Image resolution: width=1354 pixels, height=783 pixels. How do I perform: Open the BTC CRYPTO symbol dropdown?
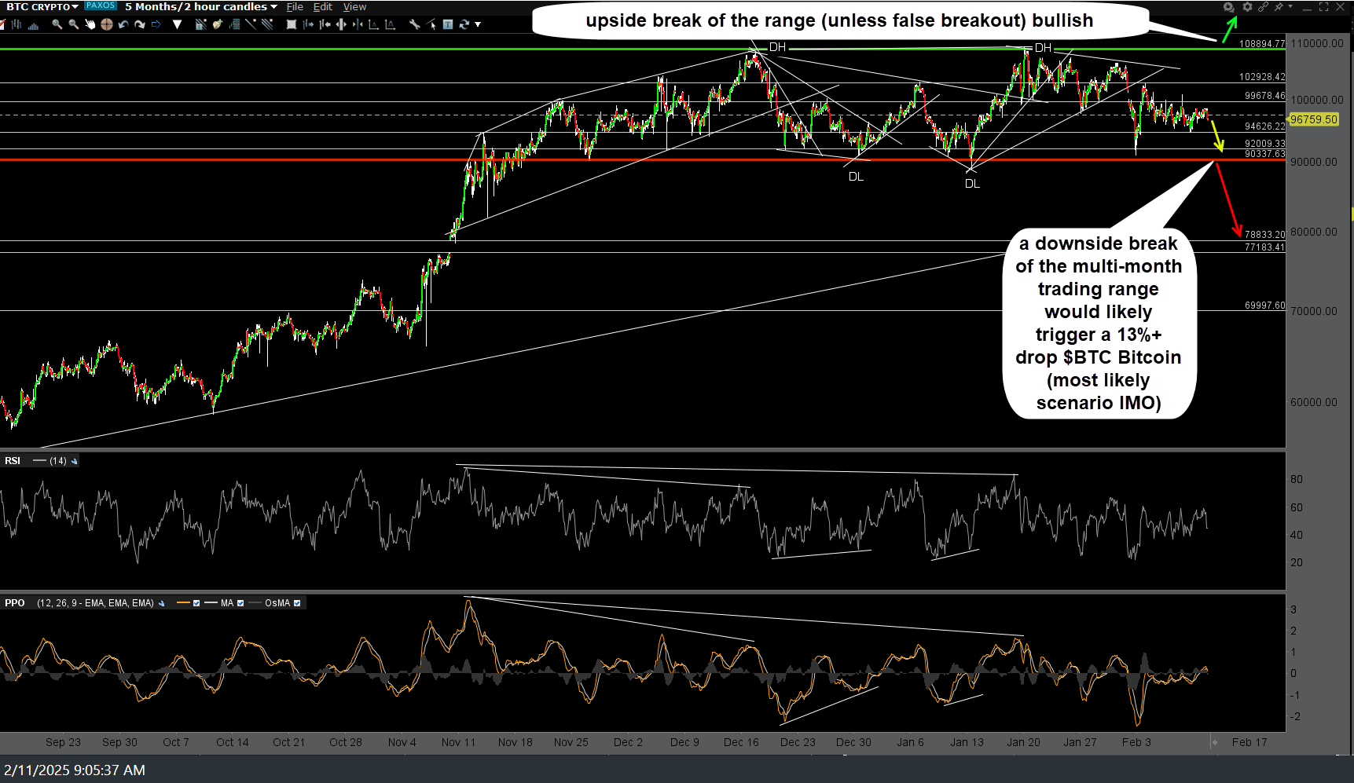tap(42, 7)
